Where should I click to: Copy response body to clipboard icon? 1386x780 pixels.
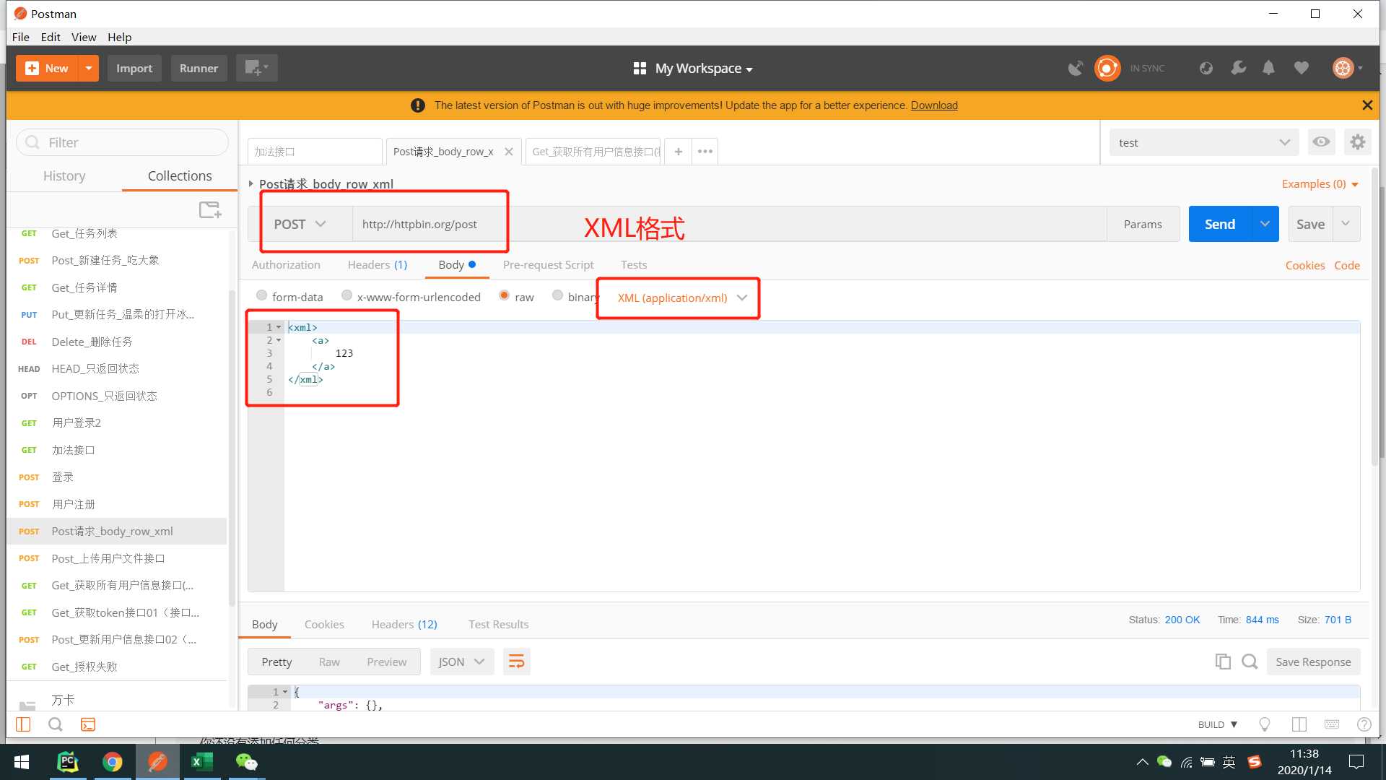[x=1222, y=662]
